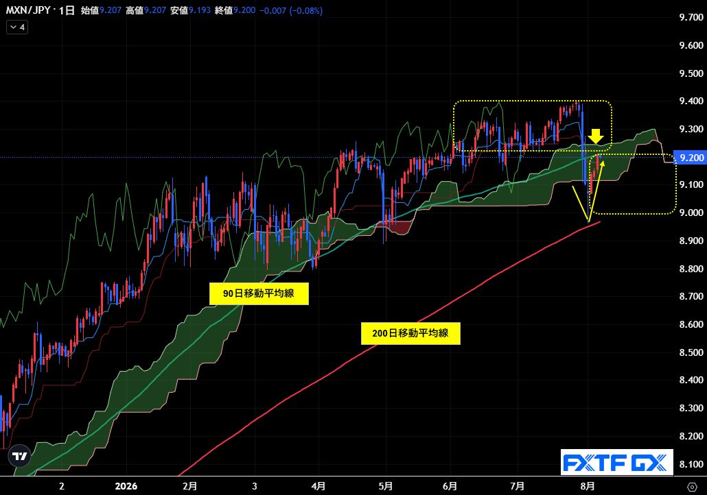This screenshot has height=495, width=707.
Task: Click the 8.800 price axis label
Action: [x=691, y=269]
